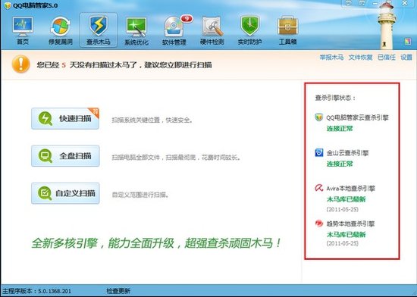The image size is (417, 297).
Task: Click the Avira engine red icon
Action: [319, 188]
